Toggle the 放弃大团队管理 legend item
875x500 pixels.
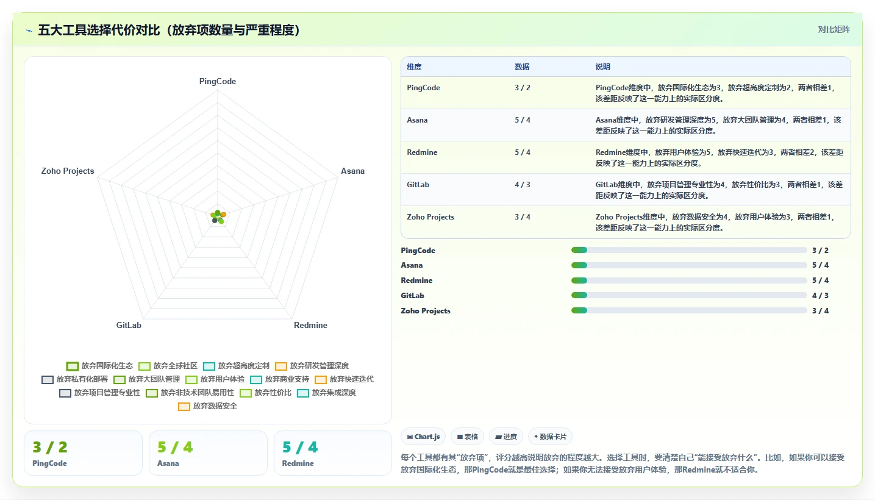(146, 379)
